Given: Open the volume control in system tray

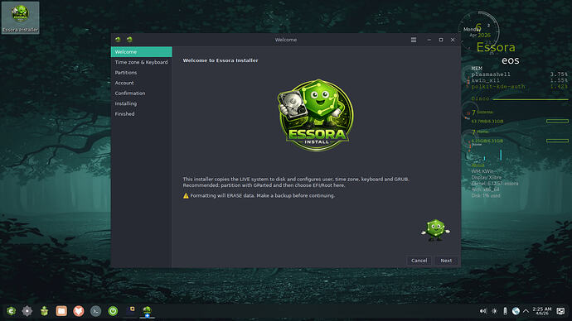Looking at the screenshot, I should click(483, 311).
